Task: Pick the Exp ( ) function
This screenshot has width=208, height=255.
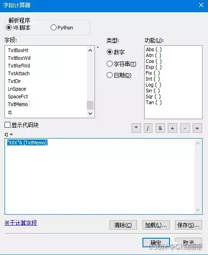Action: coord(154,67)
